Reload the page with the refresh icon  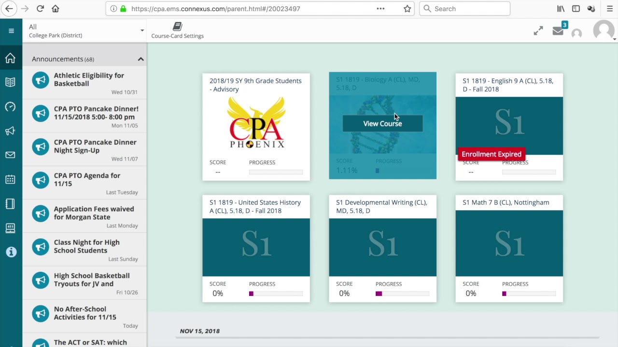[x=40, y=9]
